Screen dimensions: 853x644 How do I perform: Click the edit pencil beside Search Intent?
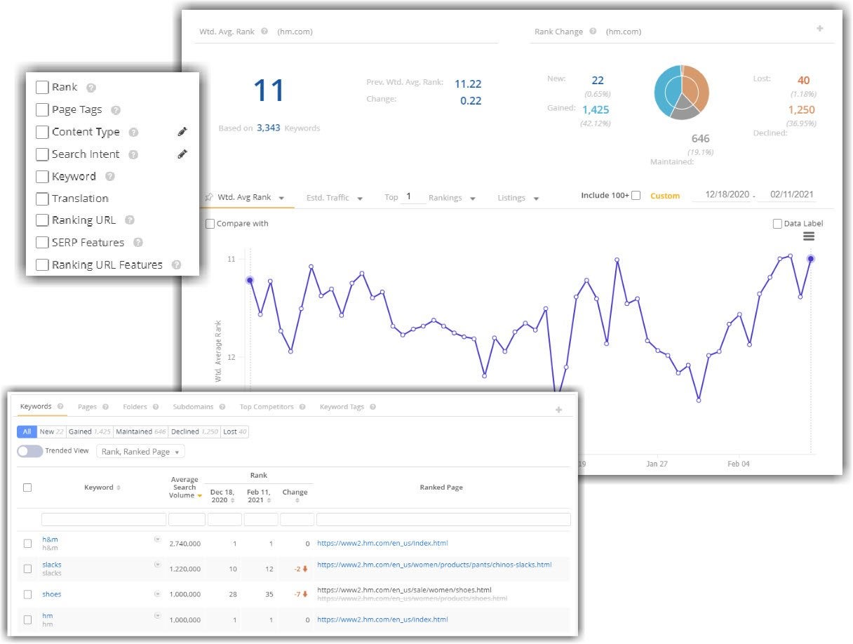[183, 154]
